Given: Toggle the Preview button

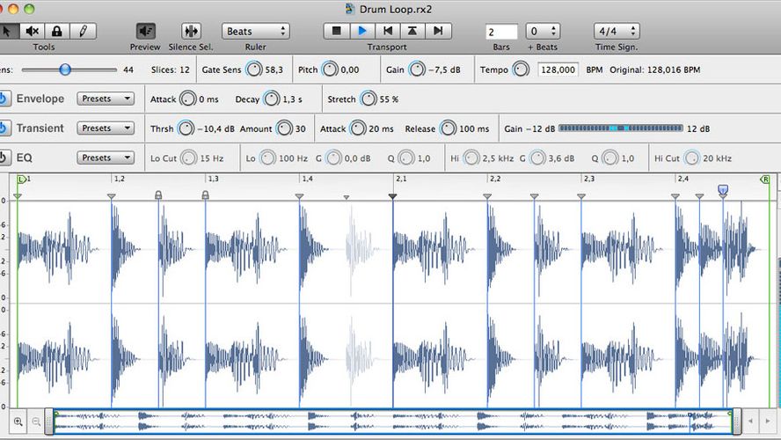Looking at the screenshot, I should point(145,31).
